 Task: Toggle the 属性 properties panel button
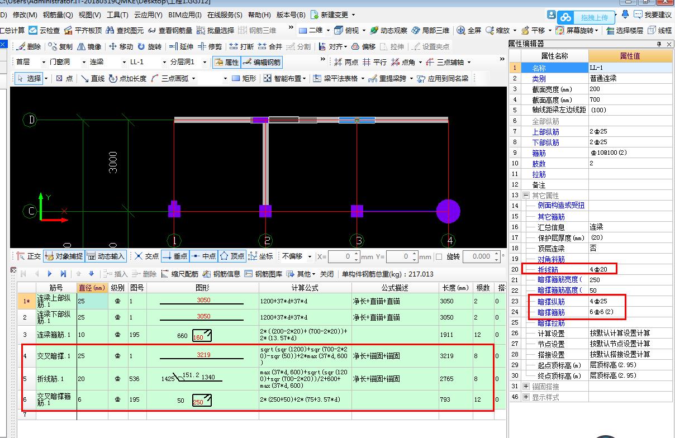click(226, 62)
